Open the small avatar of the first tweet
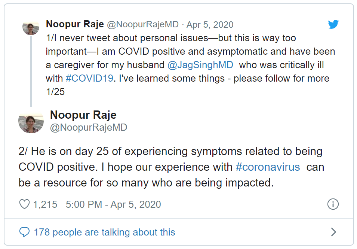Screen dimensions: 357x249 point(31,27)
